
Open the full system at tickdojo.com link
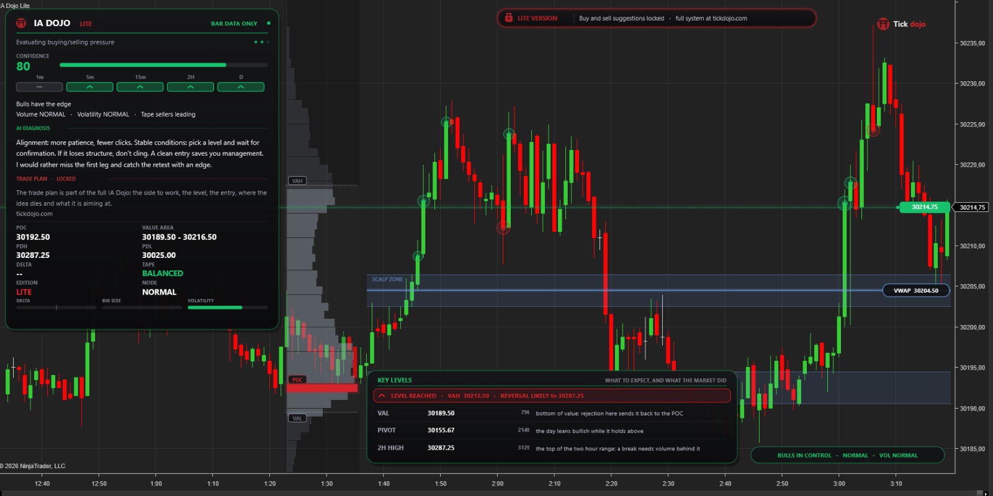point(711,19)
